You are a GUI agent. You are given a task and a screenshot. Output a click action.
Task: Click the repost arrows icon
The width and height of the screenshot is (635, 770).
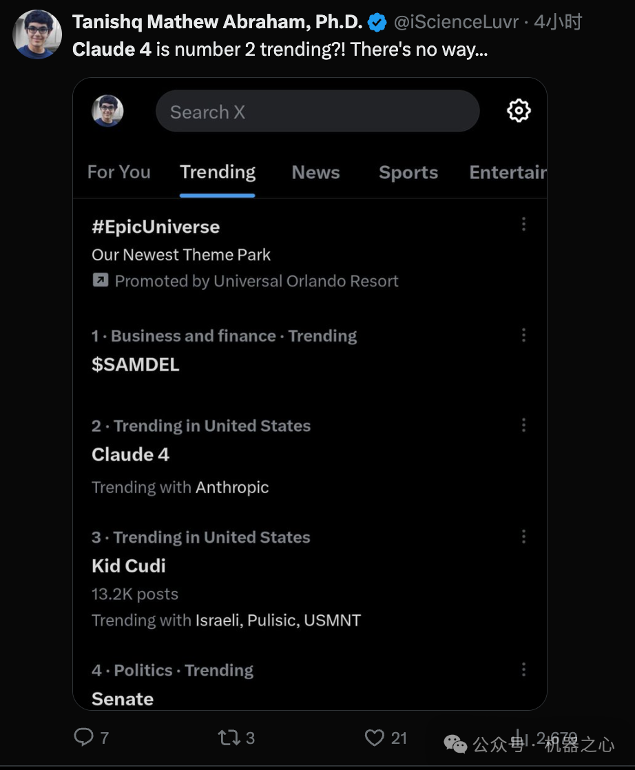coord(229,737)
